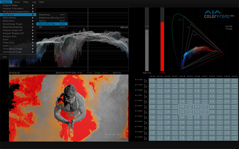
Task: Open the Setup menu
Action: (17, 2)
